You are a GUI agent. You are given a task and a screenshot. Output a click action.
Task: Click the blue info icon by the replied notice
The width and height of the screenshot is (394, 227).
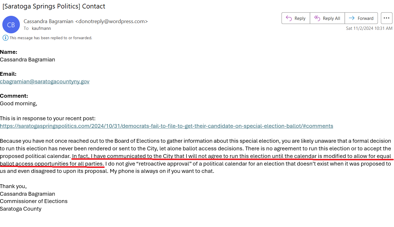coord(5,38)
